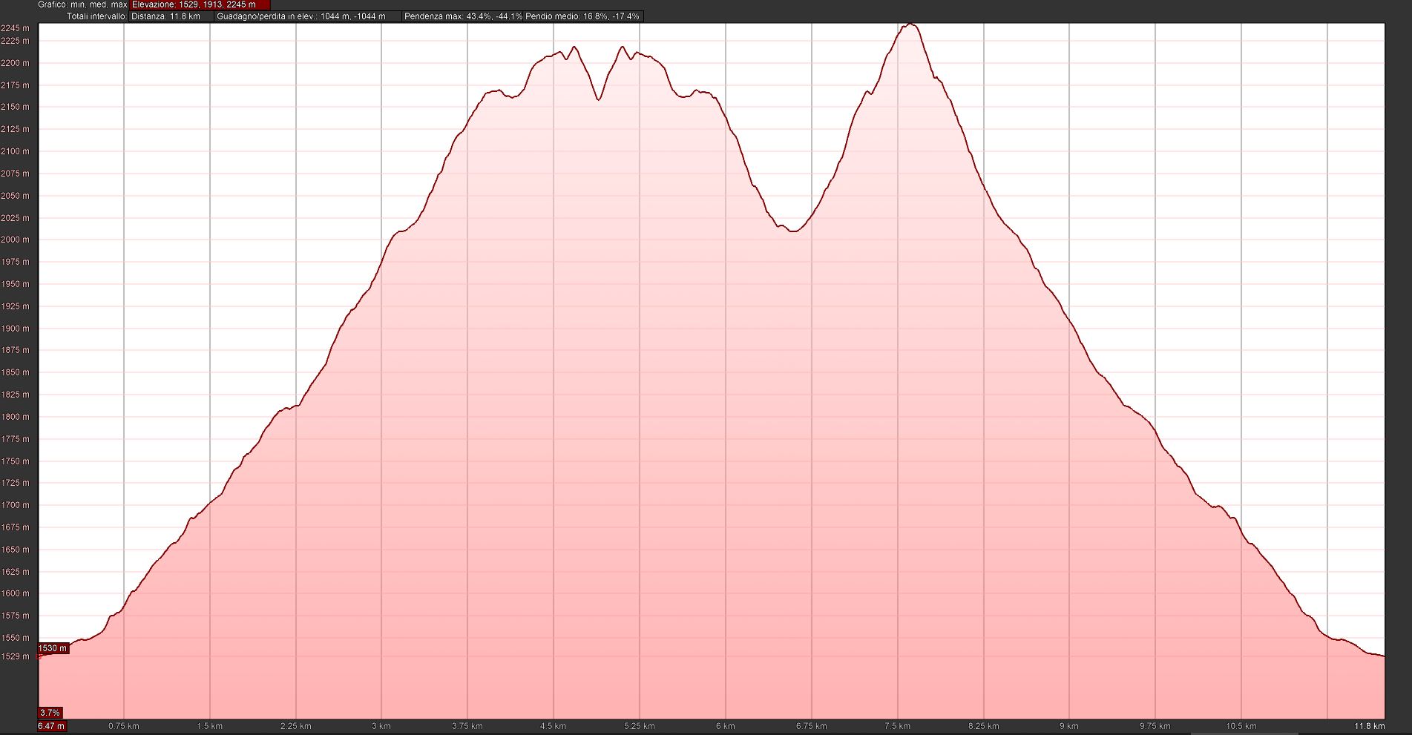
Task: Click the profile end point at 11.8 km
Action: click(1383, 656)
